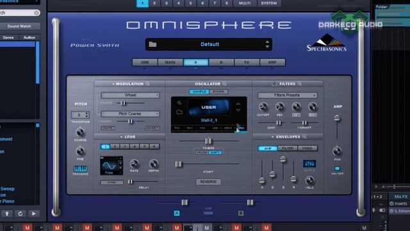Click the Pitch Coarse knob

point(80,132)
